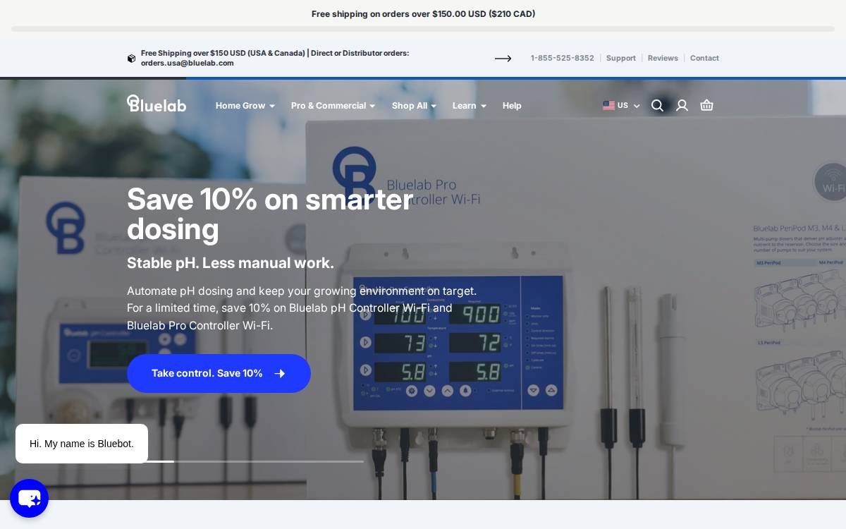Click the Bluebot greeting message bubble
Screen dimensions: 846x529
(x=82, y=444)
